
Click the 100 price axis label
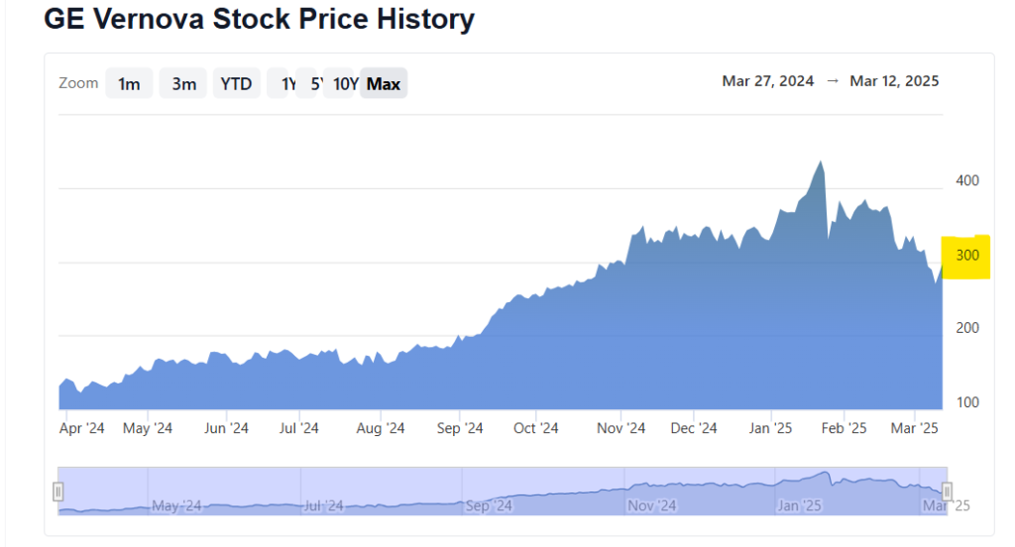click(967, 402)
